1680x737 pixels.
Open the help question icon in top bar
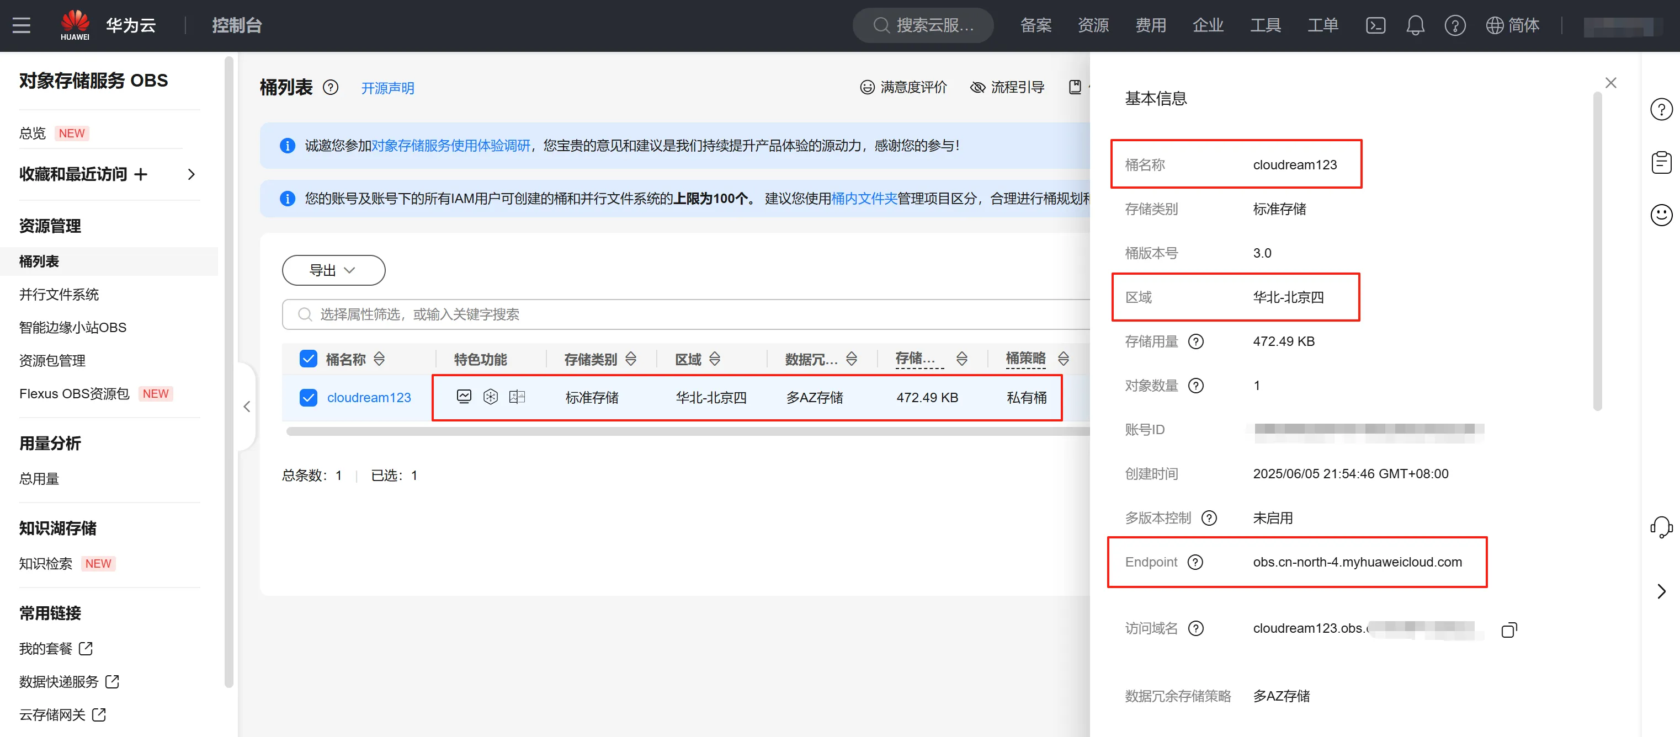[1455, 25]
